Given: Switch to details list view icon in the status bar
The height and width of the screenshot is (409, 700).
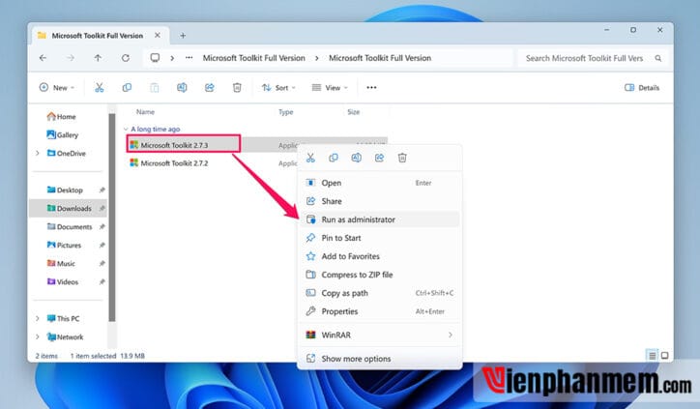Looking at the screenshot, I should click(652, 356).
